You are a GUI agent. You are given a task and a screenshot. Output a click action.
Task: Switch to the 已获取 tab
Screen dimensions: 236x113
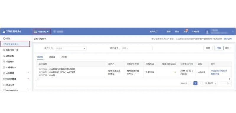point(64,57)
